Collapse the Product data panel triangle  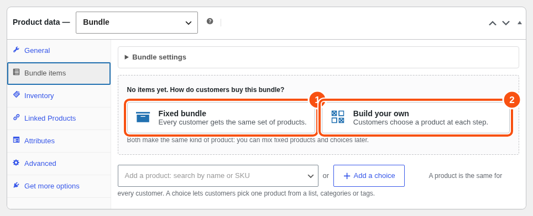pos(519,23)
